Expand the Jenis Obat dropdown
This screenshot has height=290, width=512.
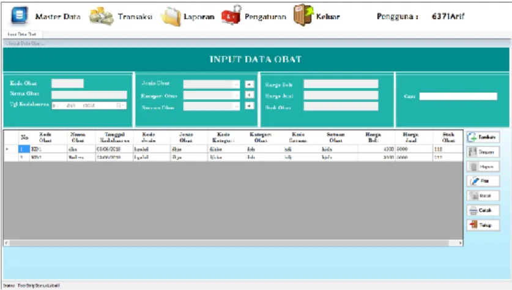click(236, 84)
